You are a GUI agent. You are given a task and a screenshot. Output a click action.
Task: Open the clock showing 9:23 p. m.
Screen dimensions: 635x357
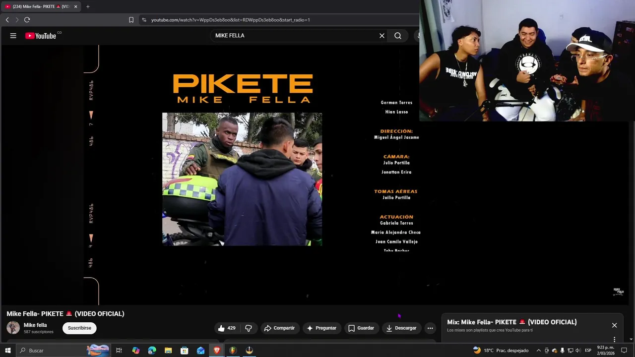606,351
